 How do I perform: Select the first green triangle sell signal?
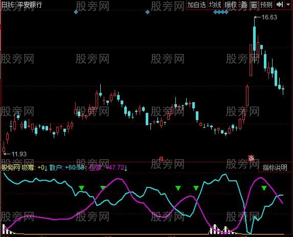click(x=81, y=188)
